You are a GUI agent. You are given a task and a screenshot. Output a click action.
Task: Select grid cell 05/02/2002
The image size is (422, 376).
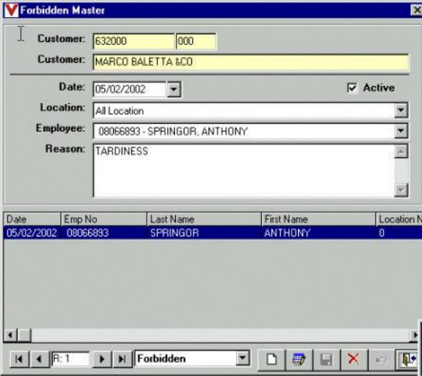tap(32, 233)
